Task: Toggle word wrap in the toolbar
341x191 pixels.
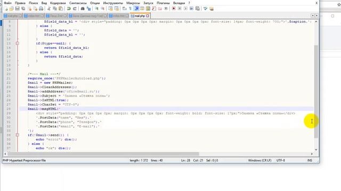Action: tap(124, 8)
